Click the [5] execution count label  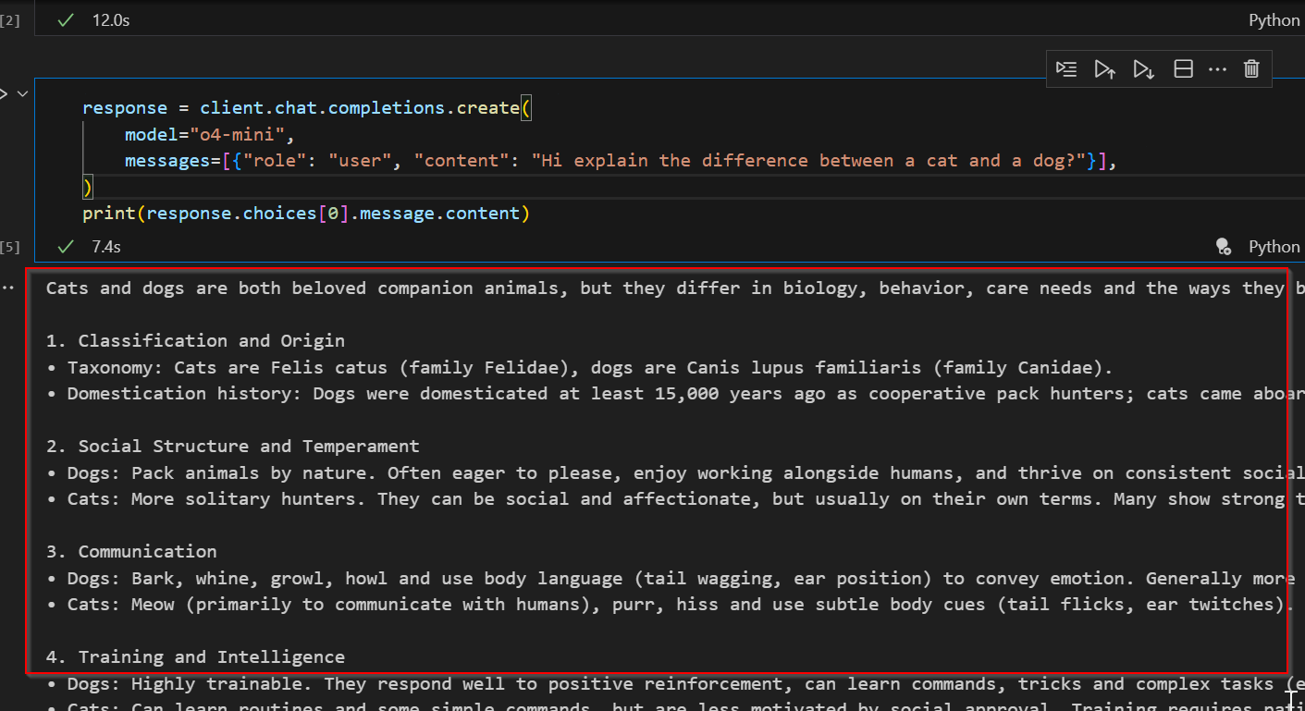(10, 247)
